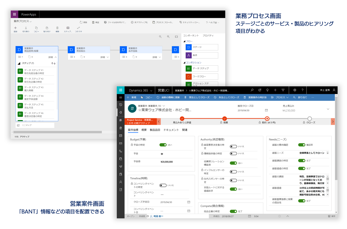The image size is (347, 229).
Task: Collapse the ステップ (7) section triangle
Action: click(x=19, y=63)
